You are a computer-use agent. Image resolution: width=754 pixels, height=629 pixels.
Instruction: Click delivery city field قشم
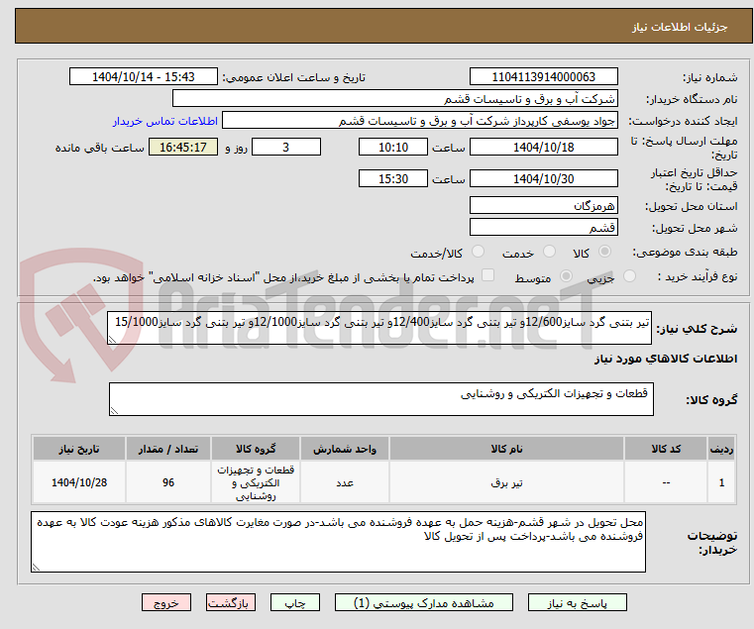pyautogui.click(x=544, y=227)
